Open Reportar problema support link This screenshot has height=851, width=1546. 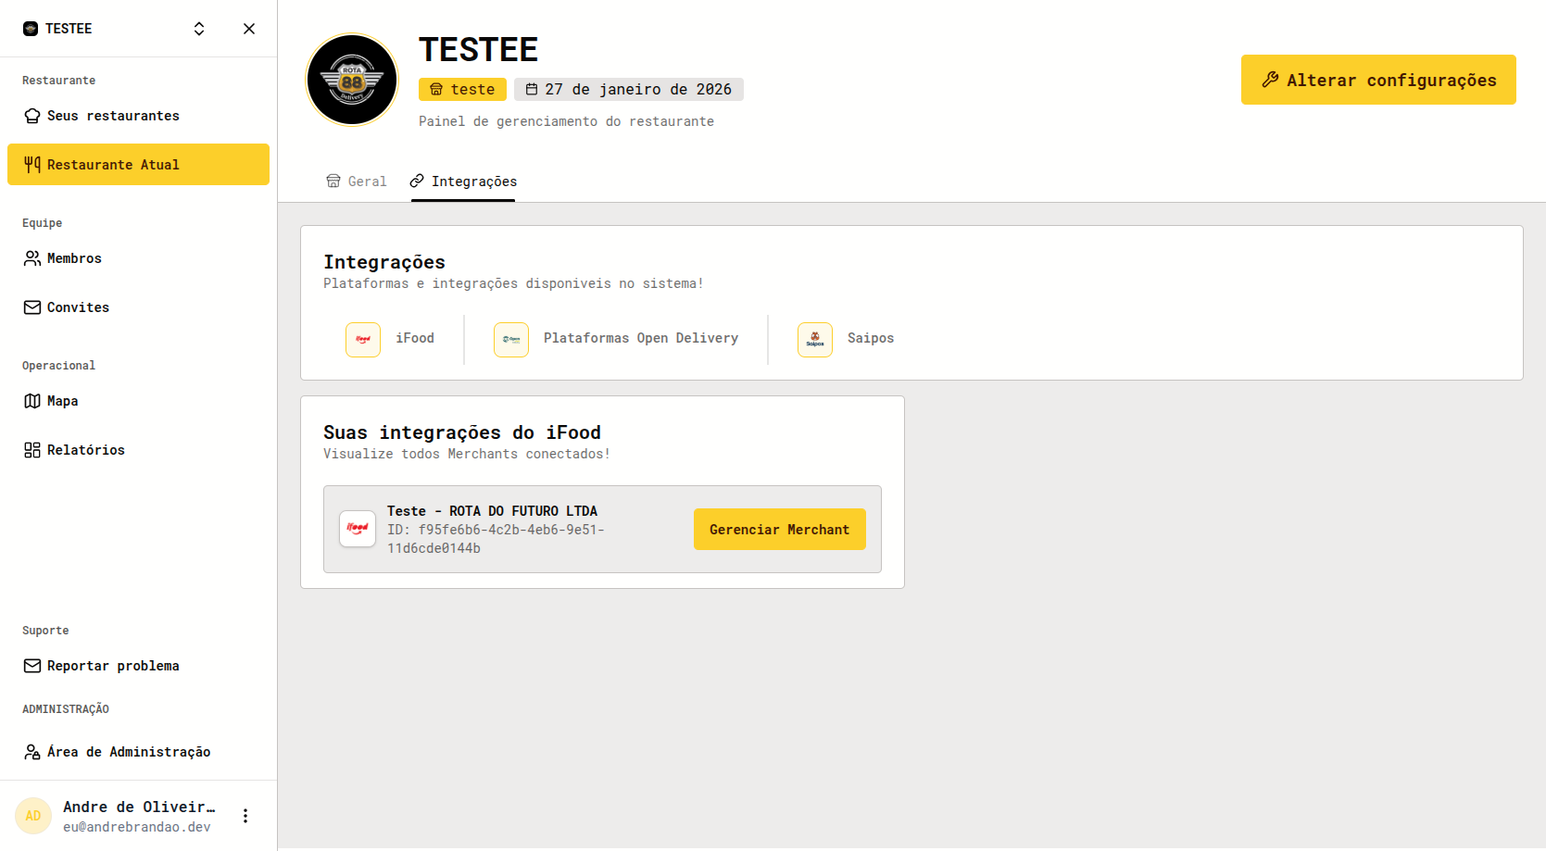tap(138, 666)
